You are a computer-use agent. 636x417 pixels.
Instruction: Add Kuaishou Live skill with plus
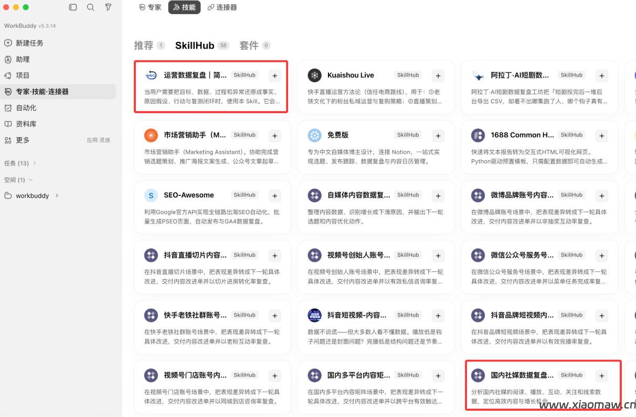438,76
